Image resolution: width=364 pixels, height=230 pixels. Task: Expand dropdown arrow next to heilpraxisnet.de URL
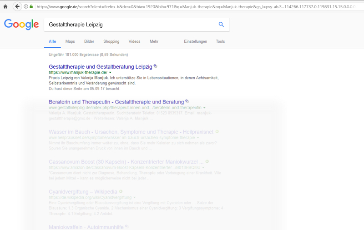click(198, 137)
